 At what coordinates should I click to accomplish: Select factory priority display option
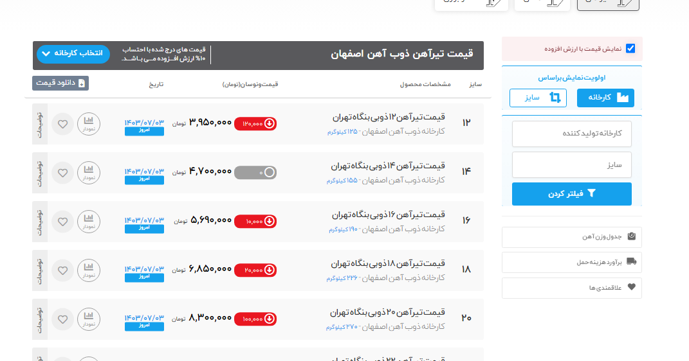605,98
